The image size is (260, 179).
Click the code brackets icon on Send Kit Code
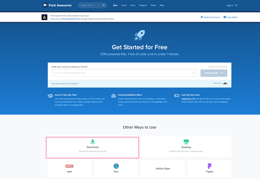tap(222, 73)
